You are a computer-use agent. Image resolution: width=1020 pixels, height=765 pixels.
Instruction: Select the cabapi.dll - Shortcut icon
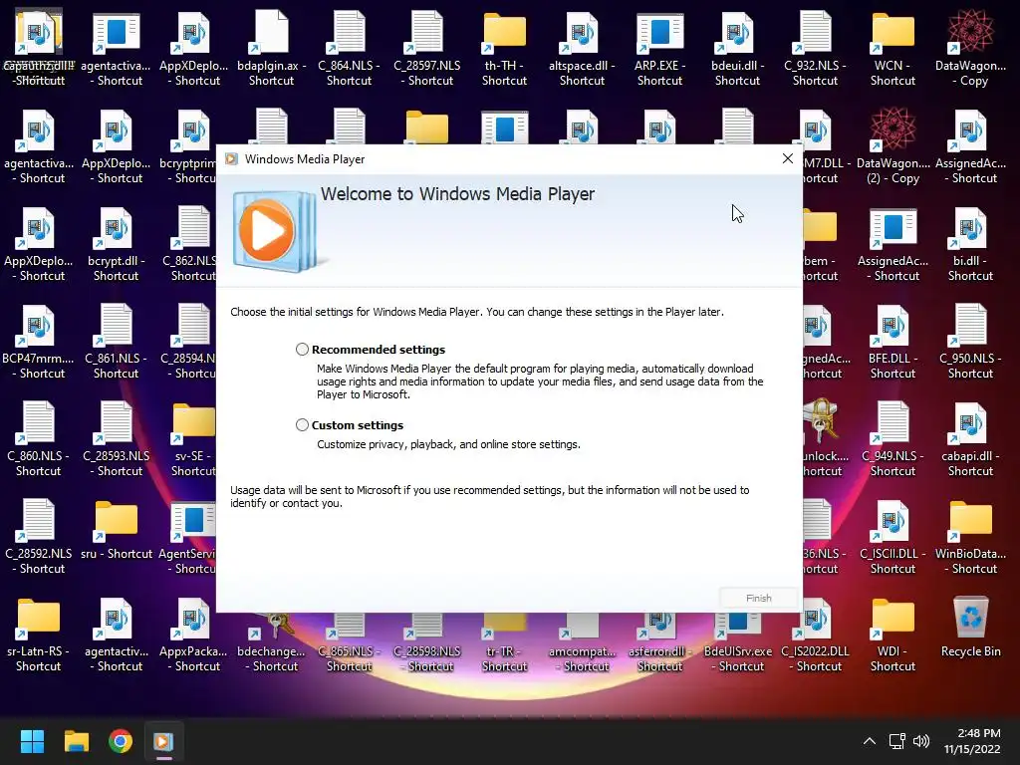tap(970, 440)
